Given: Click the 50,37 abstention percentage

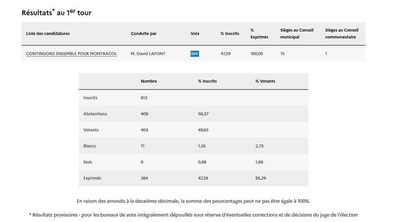Looking at the screenshot, I should 203,114.
